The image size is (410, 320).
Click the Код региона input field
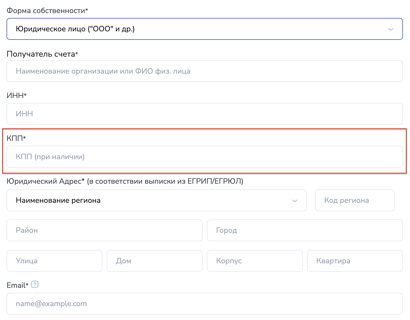click(354, 200)
